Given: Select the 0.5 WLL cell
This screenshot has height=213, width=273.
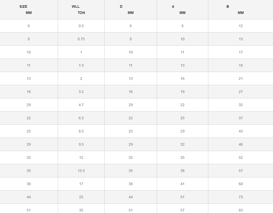Looking at the screenshot, I should [81, 26].
